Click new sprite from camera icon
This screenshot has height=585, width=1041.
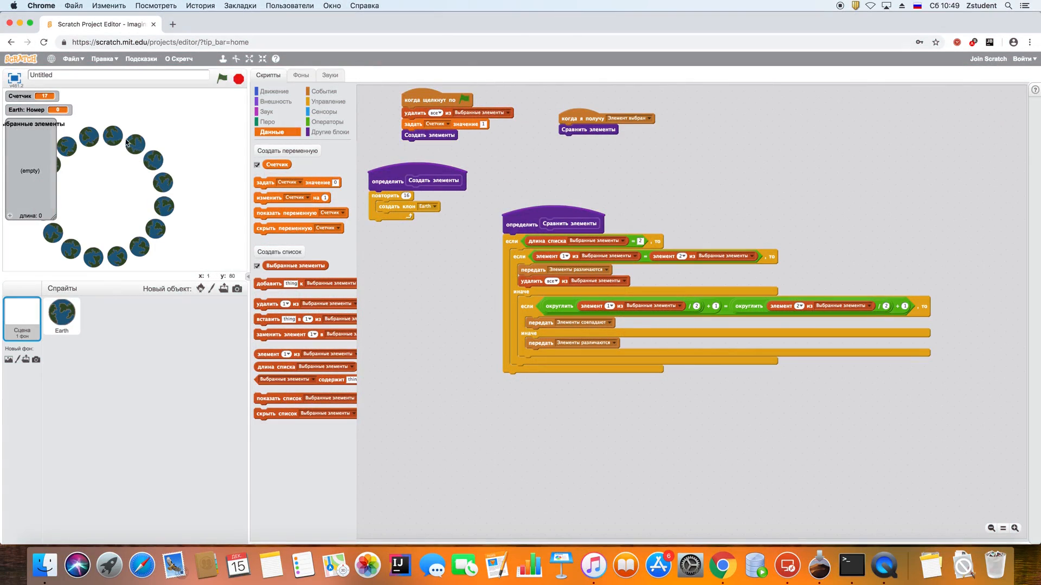237,289
